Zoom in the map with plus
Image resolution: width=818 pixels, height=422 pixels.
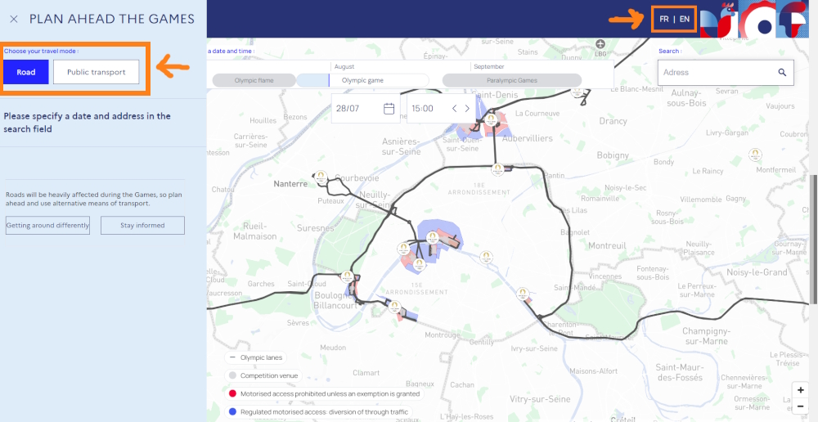point(800,390)
